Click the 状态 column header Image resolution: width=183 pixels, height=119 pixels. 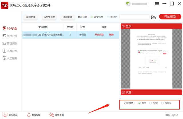click(x=83, y=27)
